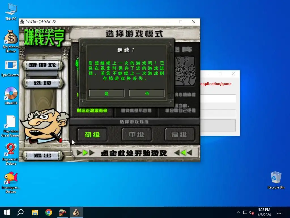Open File Explorer from taskbar

point(35,212)
